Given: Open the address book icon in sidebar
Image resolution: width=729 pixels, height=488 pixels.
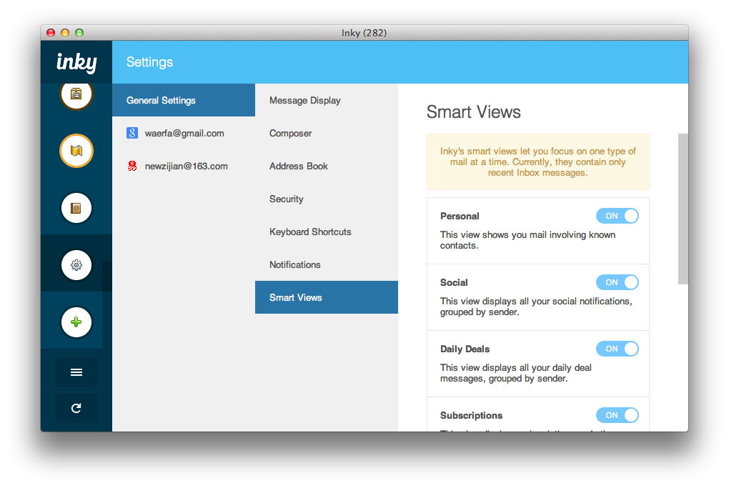Looking at the screenshot, I should (76, 208).
